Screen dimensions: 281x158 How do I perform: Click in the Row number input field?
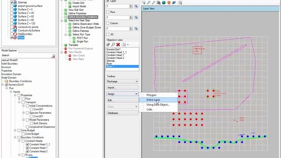118,18
